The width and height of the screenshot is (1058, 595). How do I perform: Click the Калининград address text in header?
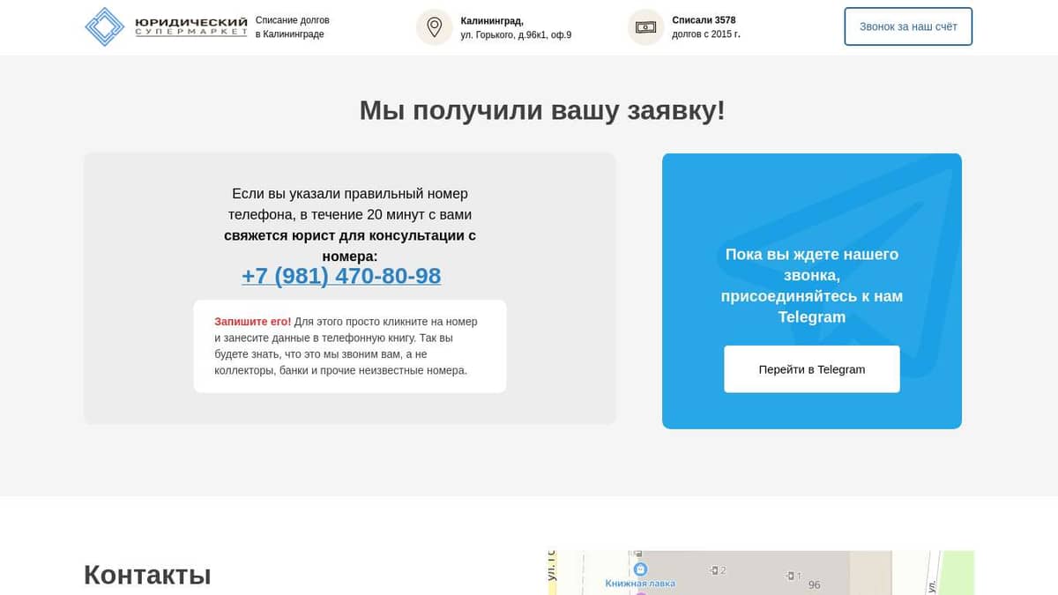tap(515, 27)
